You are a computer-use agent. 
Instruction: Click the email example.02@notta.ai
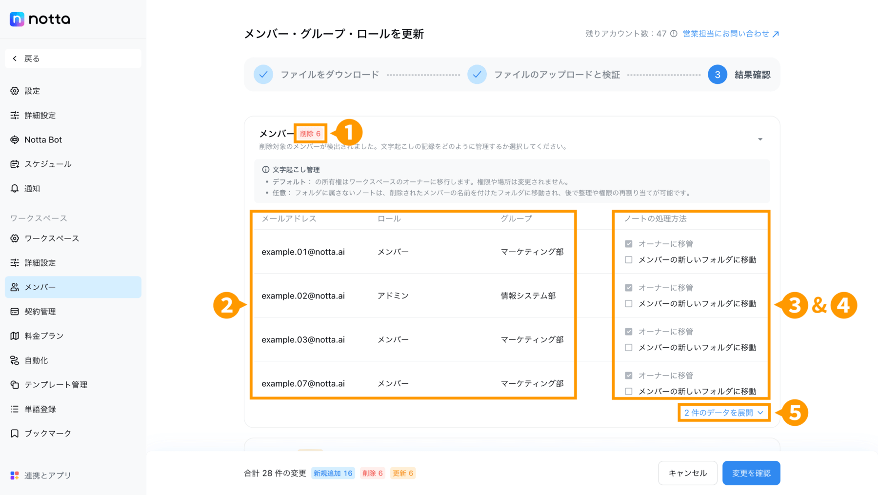pyautogui.click(x=303, y=296)
